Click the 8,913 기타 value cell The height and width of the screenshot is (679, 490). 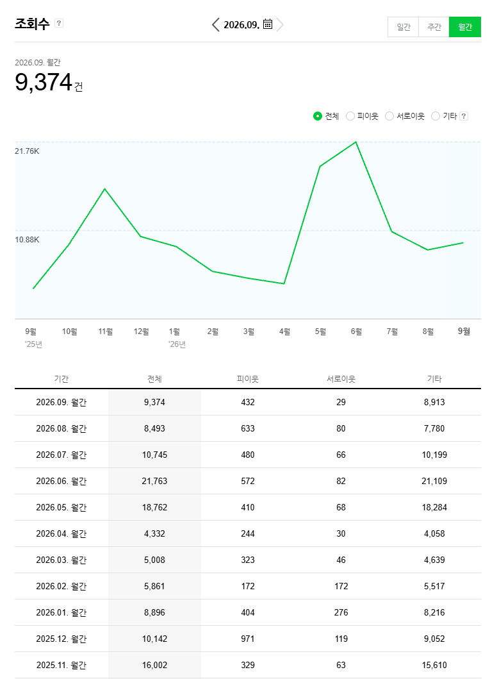(434, 402)
